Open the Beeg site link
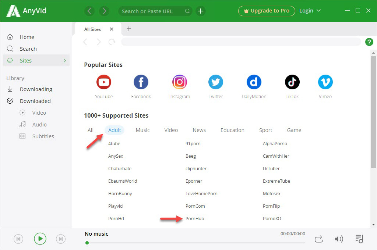 tap(190, 156)
